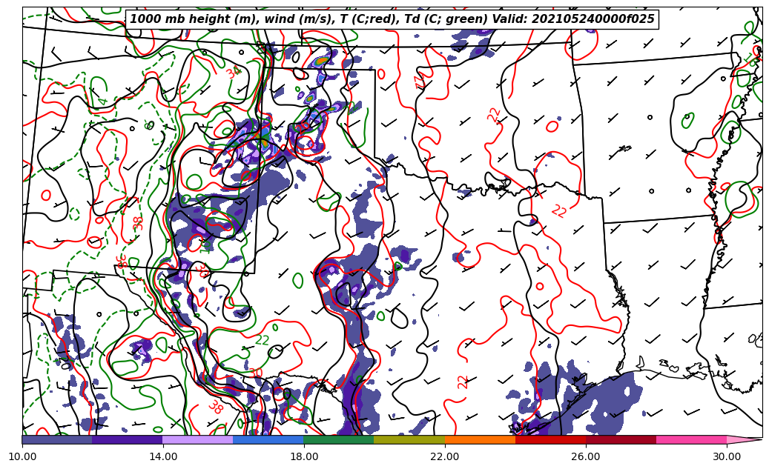Click the blue 16–18 colorbar segment
The image size is (769, 469).
click(x=268, y=439)
